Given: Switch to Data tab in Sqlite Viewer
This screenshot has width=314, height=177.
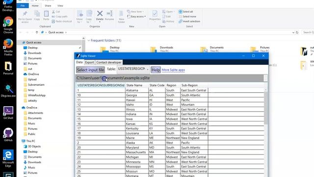Looking at the screenshot, I should click(79, 62).
